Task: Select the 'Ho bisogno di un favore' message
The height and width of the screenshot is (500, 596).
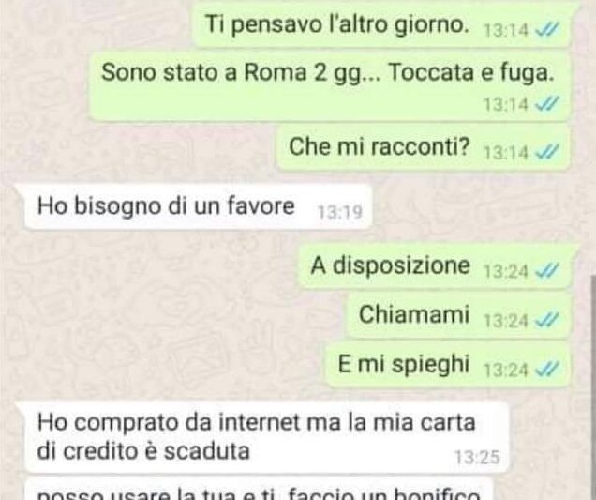Action: click(x=198, y=207)
